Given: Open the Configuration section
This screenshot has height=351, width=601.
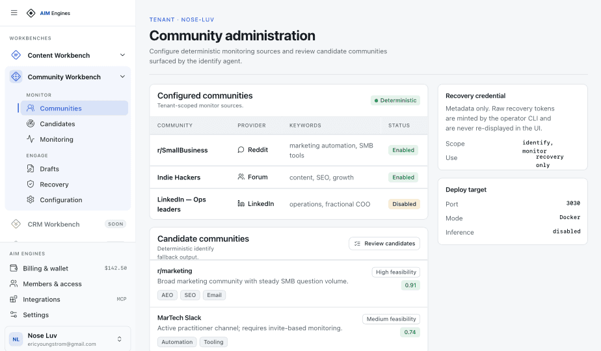Looking at the screenshot, I should (74, 200).
